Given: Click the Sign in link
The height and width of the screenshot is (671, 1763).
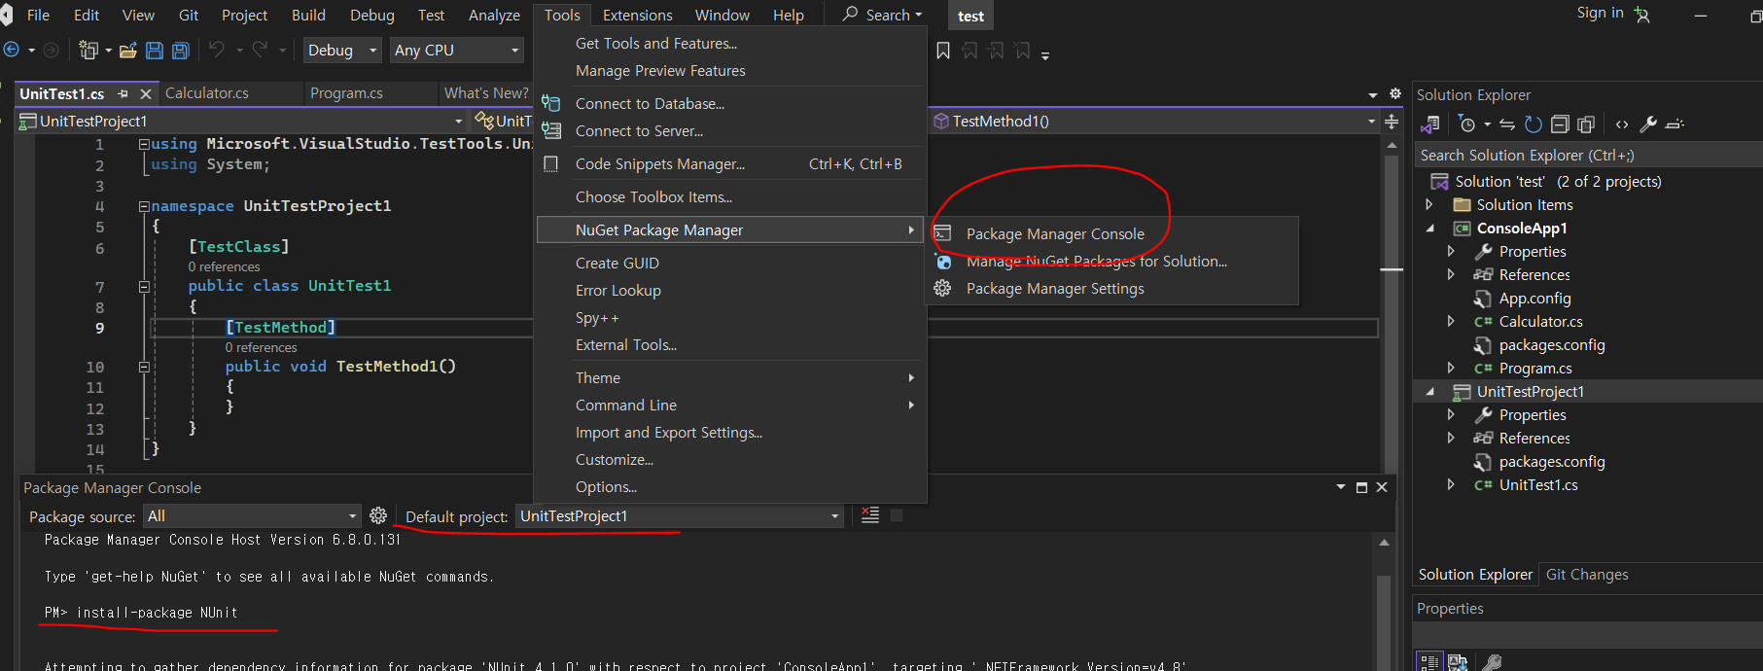Looking at the screenshot, I should coord(1600,13).
